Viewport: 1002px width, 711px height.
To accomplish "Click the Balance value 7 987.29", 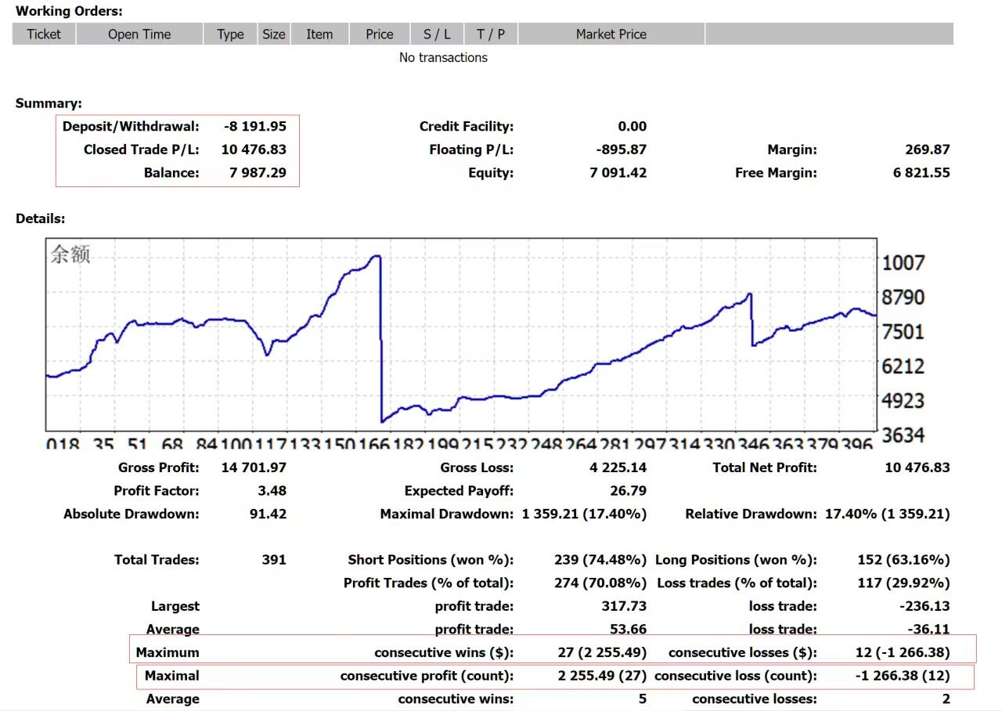I will (x=258, y=173).
